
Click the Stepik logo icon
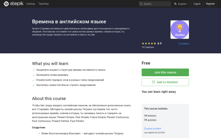tap(6, 4)
